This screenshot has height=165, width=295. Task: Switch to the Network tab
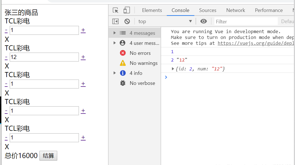236,10
